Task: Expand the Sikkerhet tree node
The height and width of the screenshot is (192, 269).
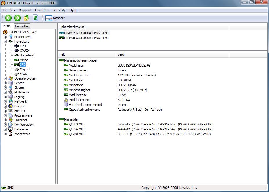Action: [5, 120]
